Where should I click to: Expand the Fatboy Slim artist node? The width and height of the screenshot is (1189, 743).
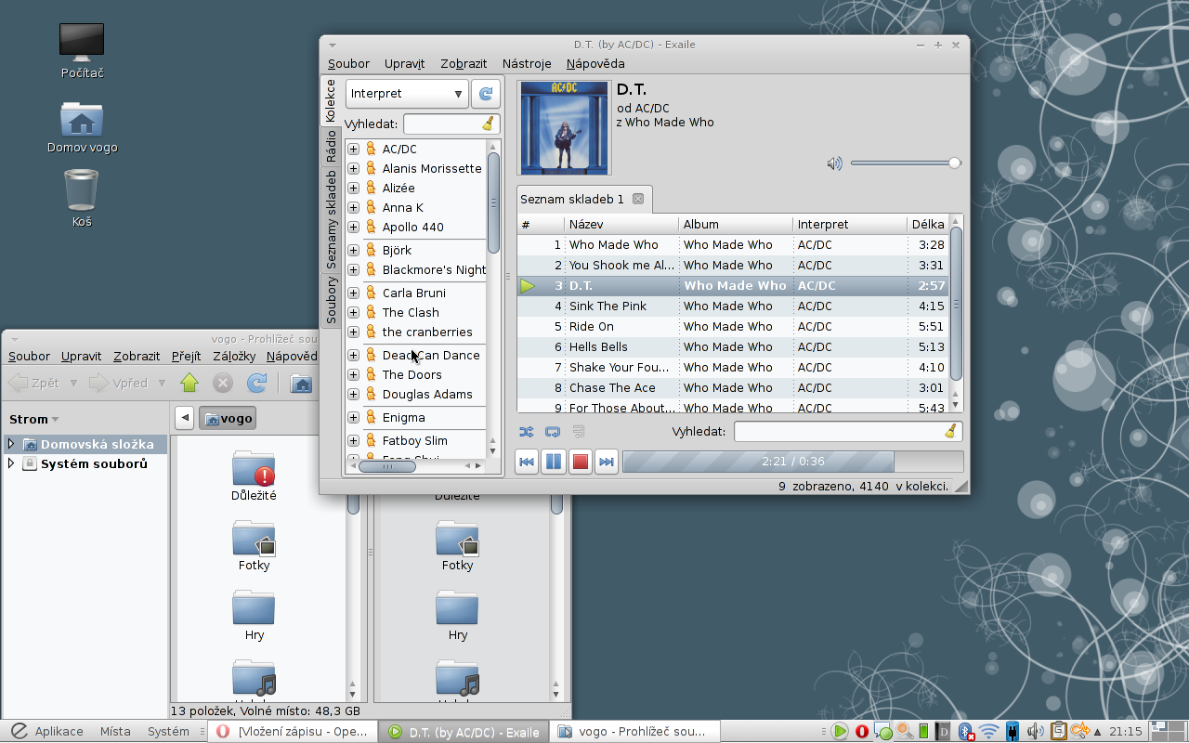tap(354, 441)
